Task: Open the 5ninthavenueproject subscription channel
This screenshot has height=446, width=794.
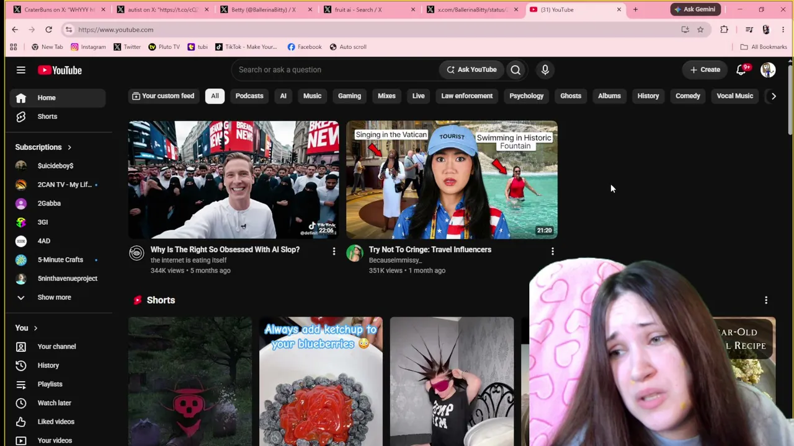Action: (x=56, y=278)
